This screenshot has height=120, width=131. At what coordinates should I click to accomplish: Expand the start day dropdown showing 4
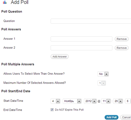click(x=55, y=101)
